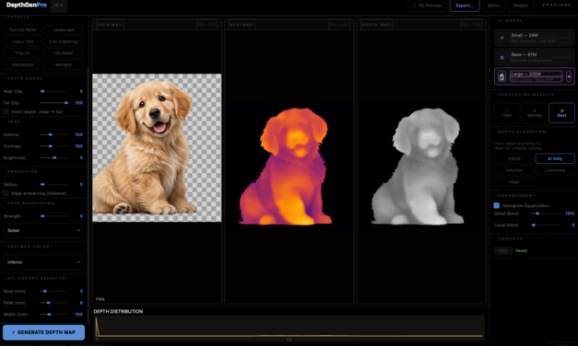The height and width of the screenshot is (346, 578).
Task: Open the Batch option in top bar
Action: pyautogui.click(x=493, y=6)
